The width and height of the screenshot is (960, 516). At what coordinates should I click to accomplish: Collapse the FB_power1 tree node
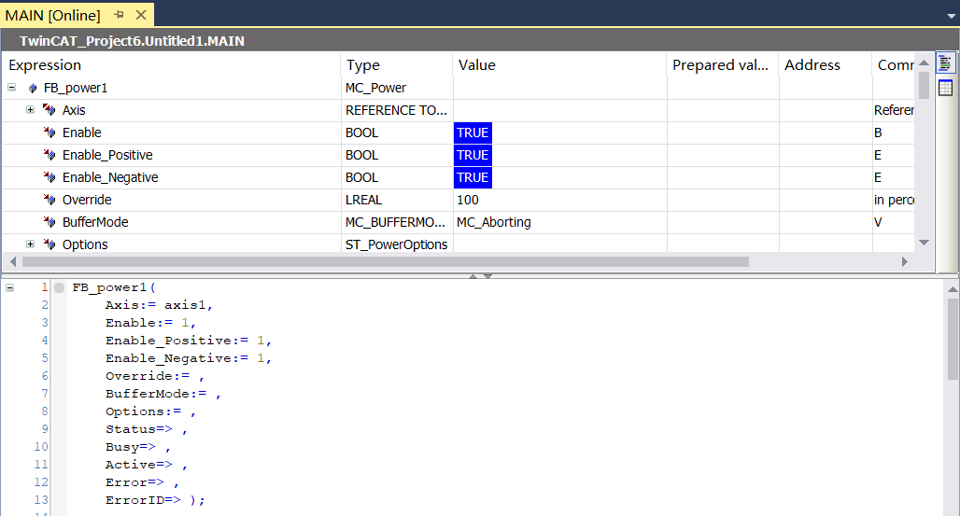click(11, 88)
